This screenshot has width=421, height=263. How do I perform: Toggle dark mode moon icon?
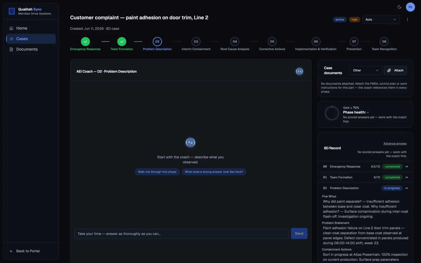399,7
